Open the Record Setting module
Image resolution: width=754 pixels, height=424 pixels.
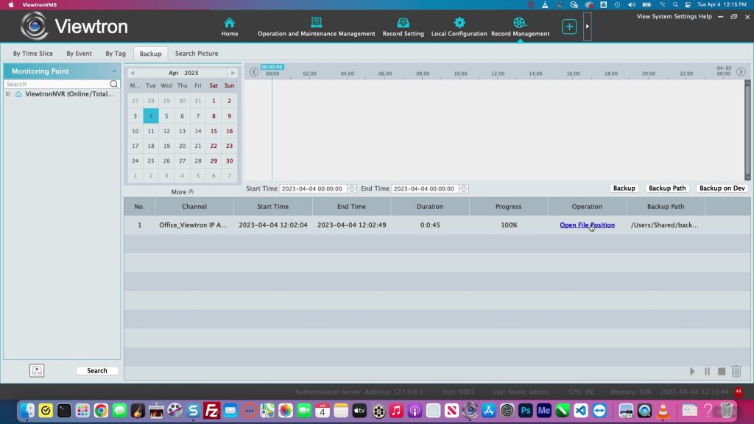point(403,27)
